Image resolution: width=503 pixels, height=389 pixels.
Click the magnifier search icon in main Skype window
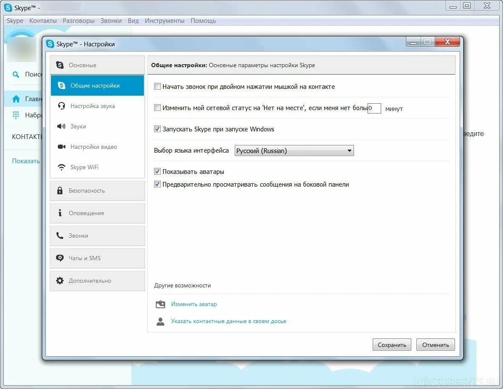pos(16,74)
